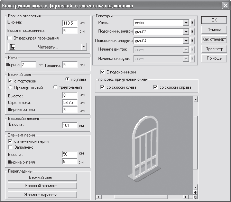Open texture browser arrow next to Рамы
The height and width of the screenshot is (202, 231).
click(x=192, y=23)
